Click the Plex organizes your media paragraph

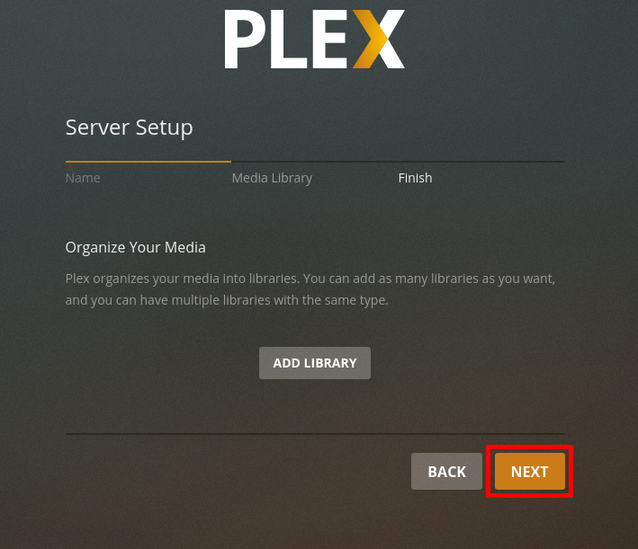pos(310,289)
